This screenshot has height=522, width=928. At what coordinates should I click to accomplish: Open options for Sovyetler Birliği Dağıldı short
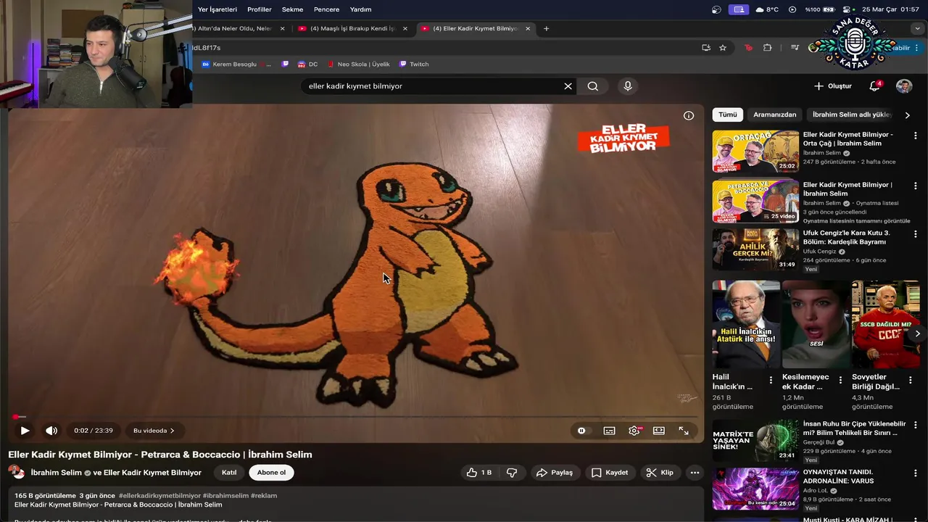pos(910,380)
